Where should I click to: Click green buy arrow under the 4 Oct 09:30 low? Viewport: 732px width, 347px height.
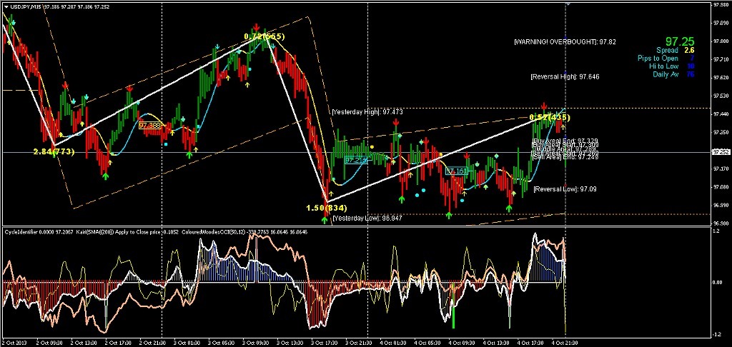coord(449,215)
